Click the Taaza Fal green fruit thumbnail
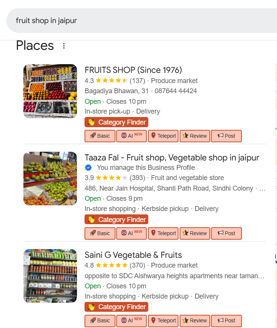 [50, 179]
